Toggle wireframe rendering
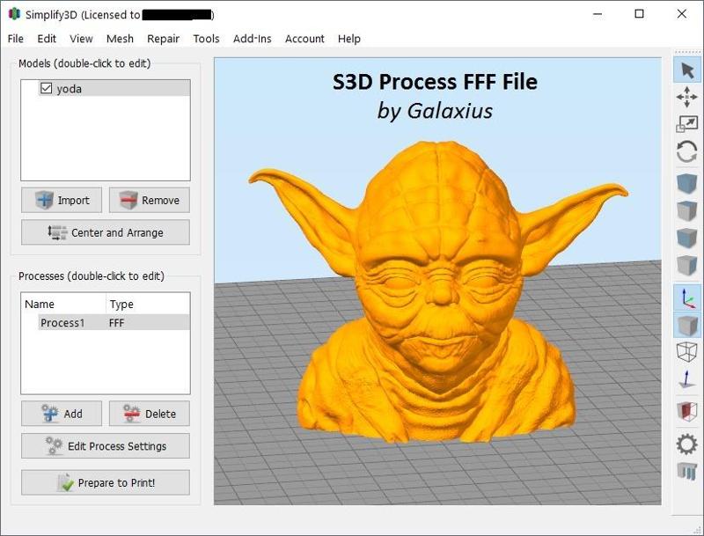This screenshot has height=536, width=704. click(x=687, y=352)
